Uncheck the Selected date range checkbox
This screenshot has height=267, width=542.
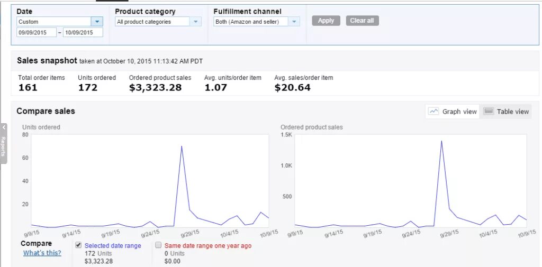click(x=78, y=245)
